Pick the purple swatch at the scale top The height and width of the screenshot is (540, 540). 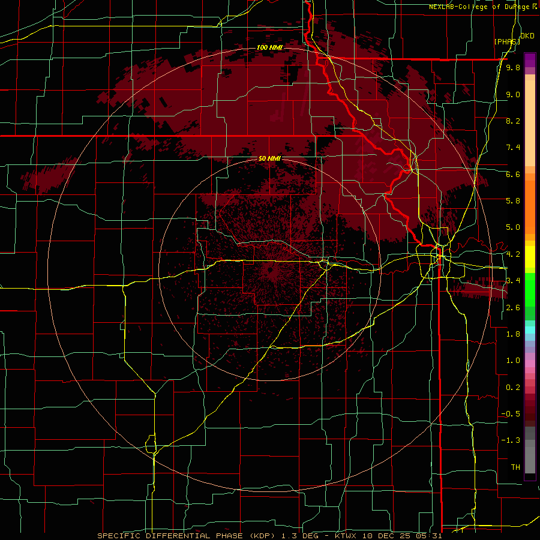click(530, 60)
